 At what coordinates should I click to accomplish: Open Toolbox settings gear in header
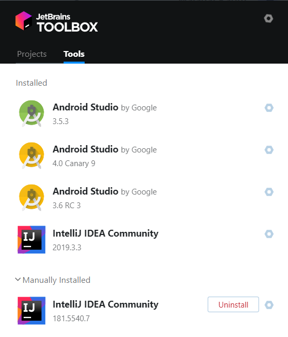pyautogui.click(x=269, y=18)
